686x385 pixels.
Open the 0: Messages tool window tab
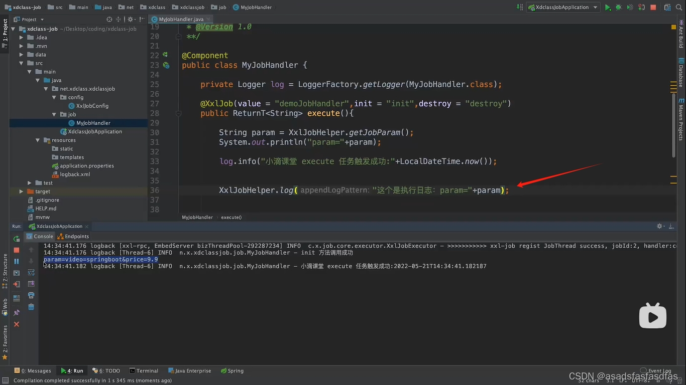[33, 371]
